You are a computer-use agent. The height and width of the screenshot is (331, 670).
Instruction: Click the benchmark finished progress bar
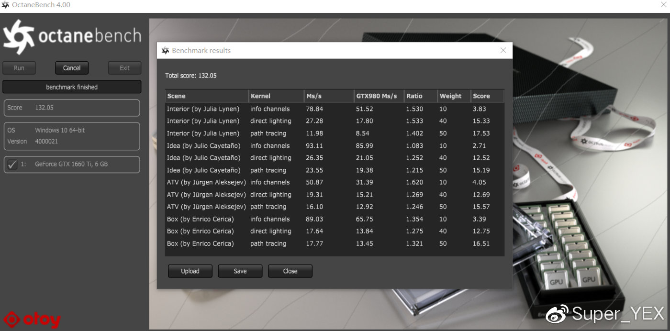click(x=72, y=87)
